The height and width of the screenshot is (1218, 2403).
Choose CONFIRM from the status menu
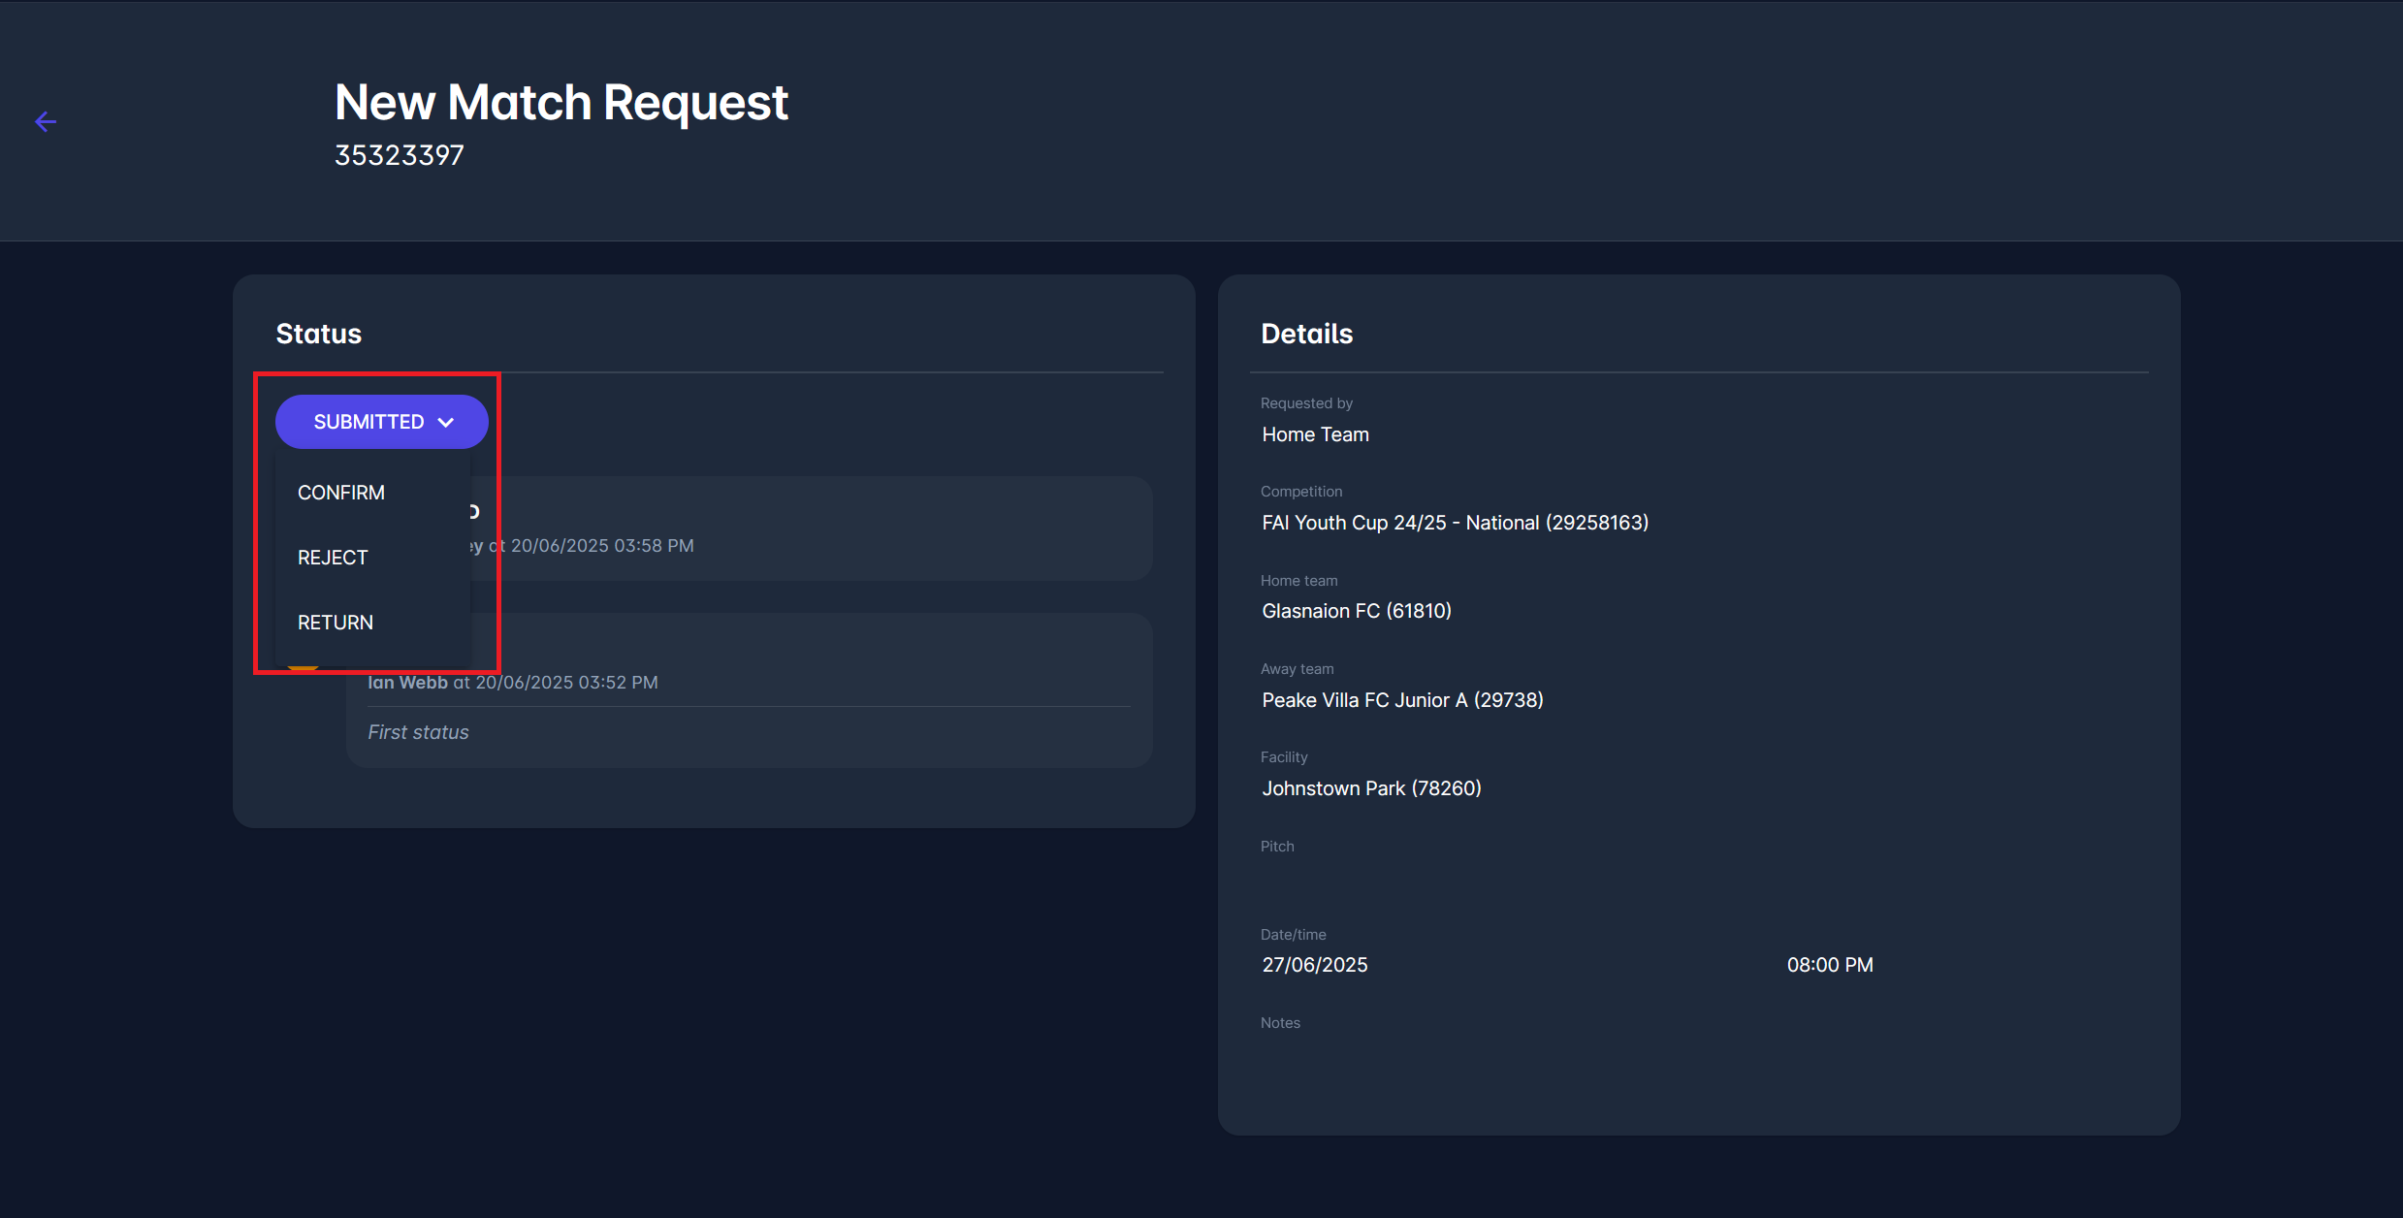(x=341, y=493)
